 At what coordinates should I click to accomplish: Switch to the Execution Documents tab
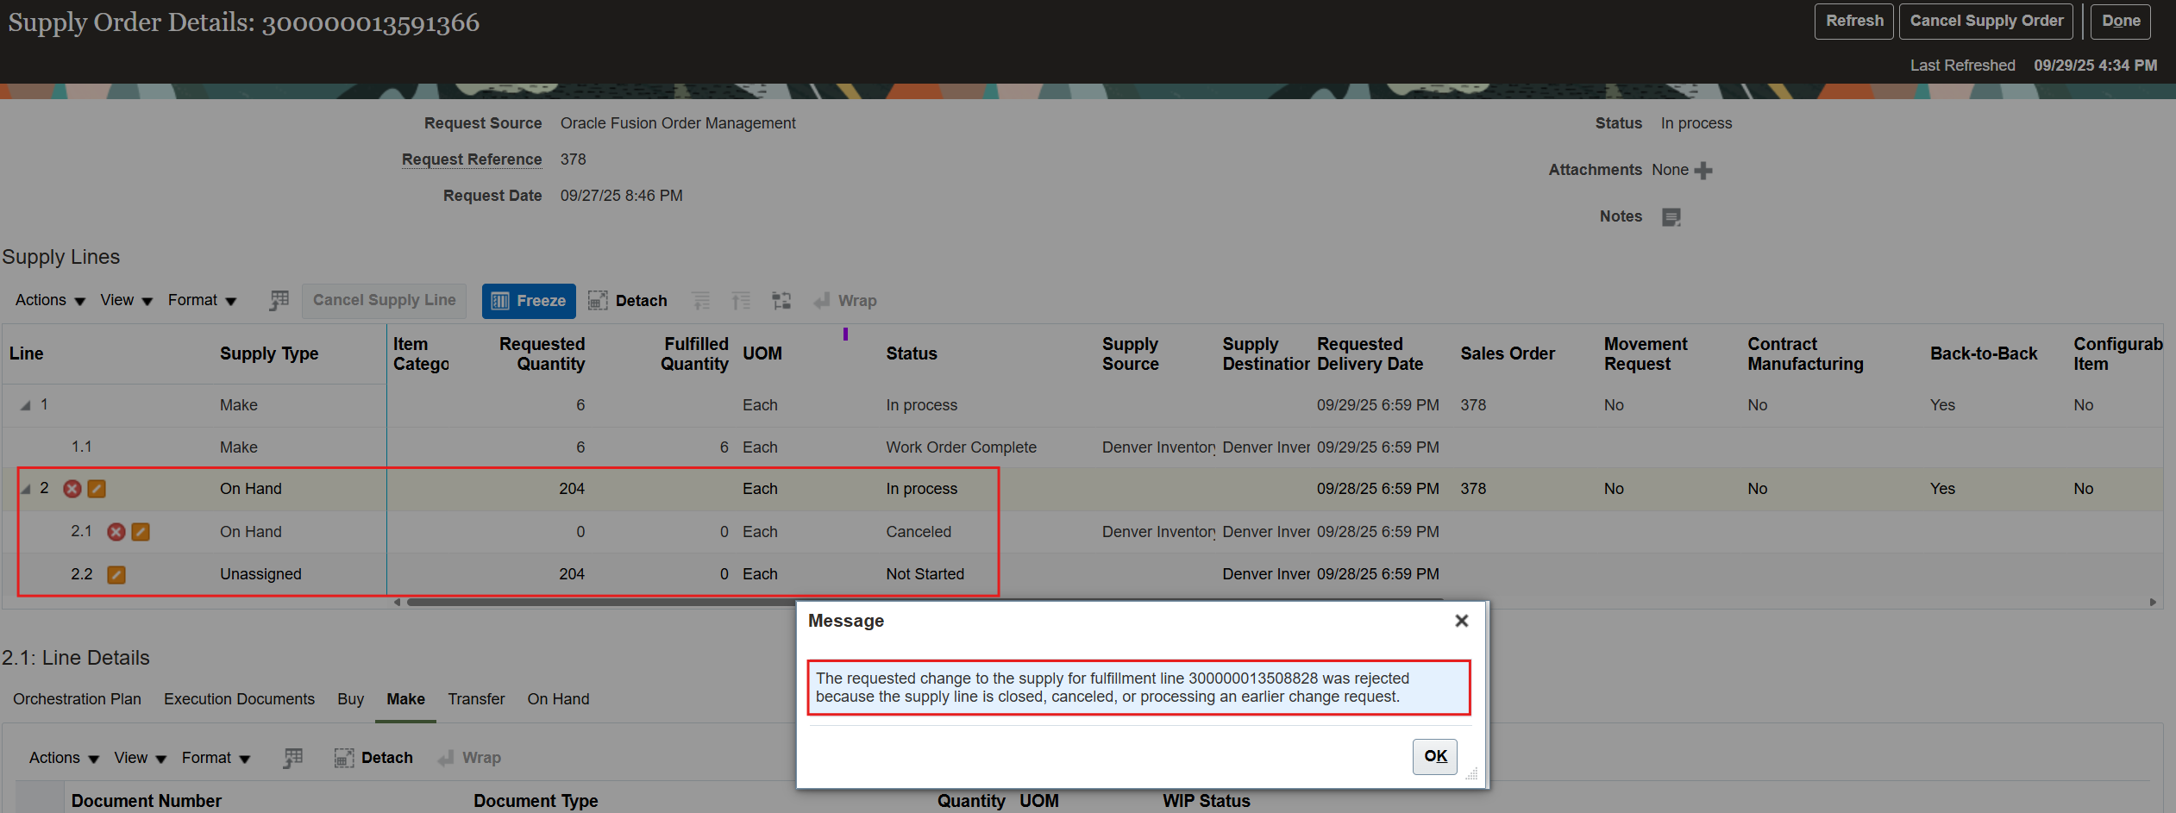[x=239, y=699]
